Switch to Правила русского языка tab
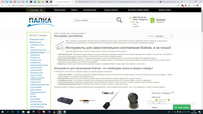203x114 pixels. [x=127, y=2]
